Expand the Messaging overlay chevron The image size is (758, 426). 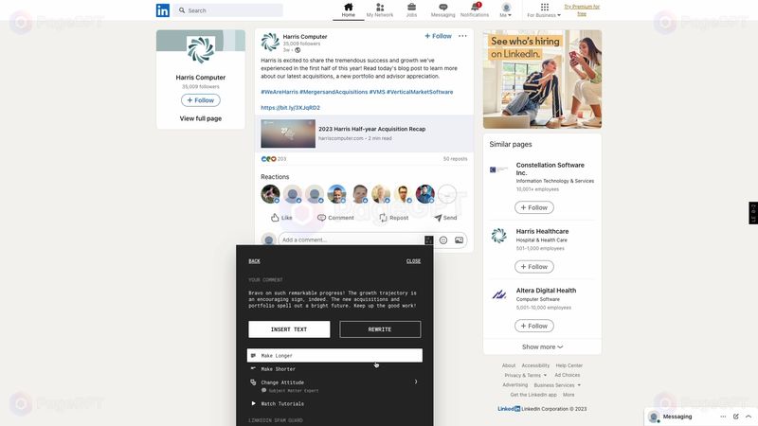click(749, 417)
